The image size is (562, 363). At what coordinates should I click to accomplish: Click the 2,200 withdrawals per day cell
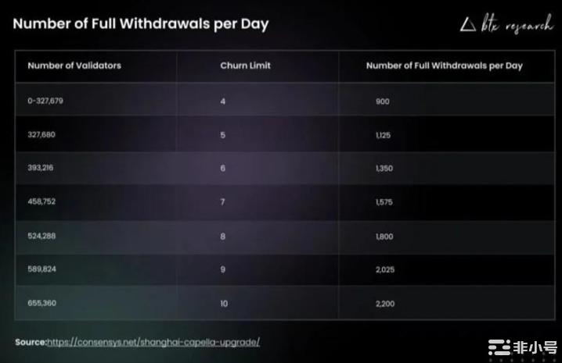coord(386,303)
